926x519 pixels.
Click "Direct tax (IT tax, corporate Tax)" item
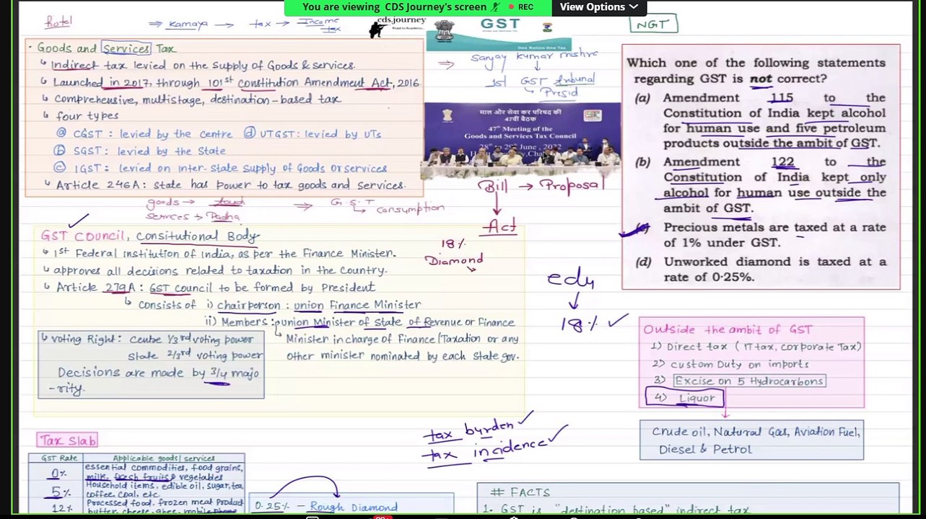(x=757, y=347)
